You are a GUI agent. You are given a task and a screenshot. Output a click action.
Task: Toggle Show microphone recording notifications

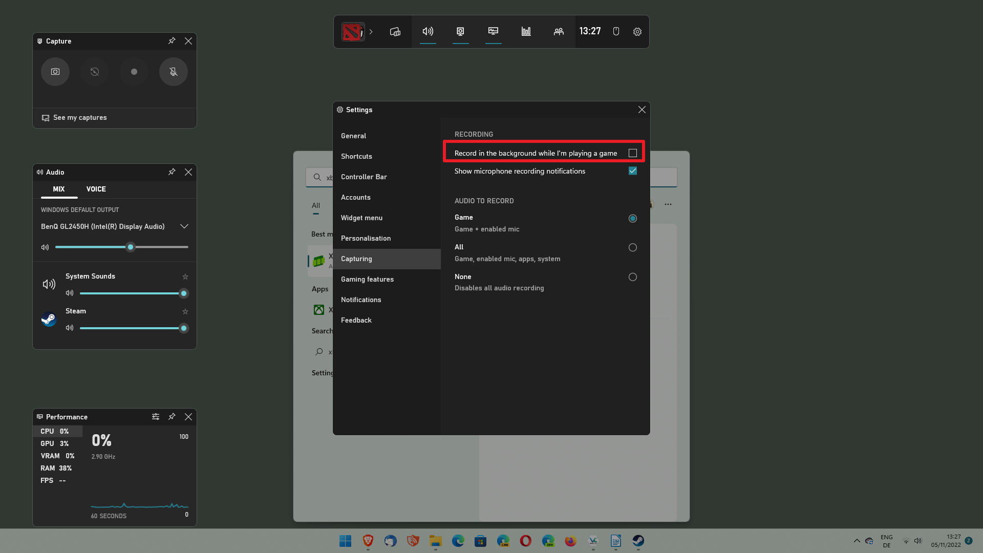point(633,171)
